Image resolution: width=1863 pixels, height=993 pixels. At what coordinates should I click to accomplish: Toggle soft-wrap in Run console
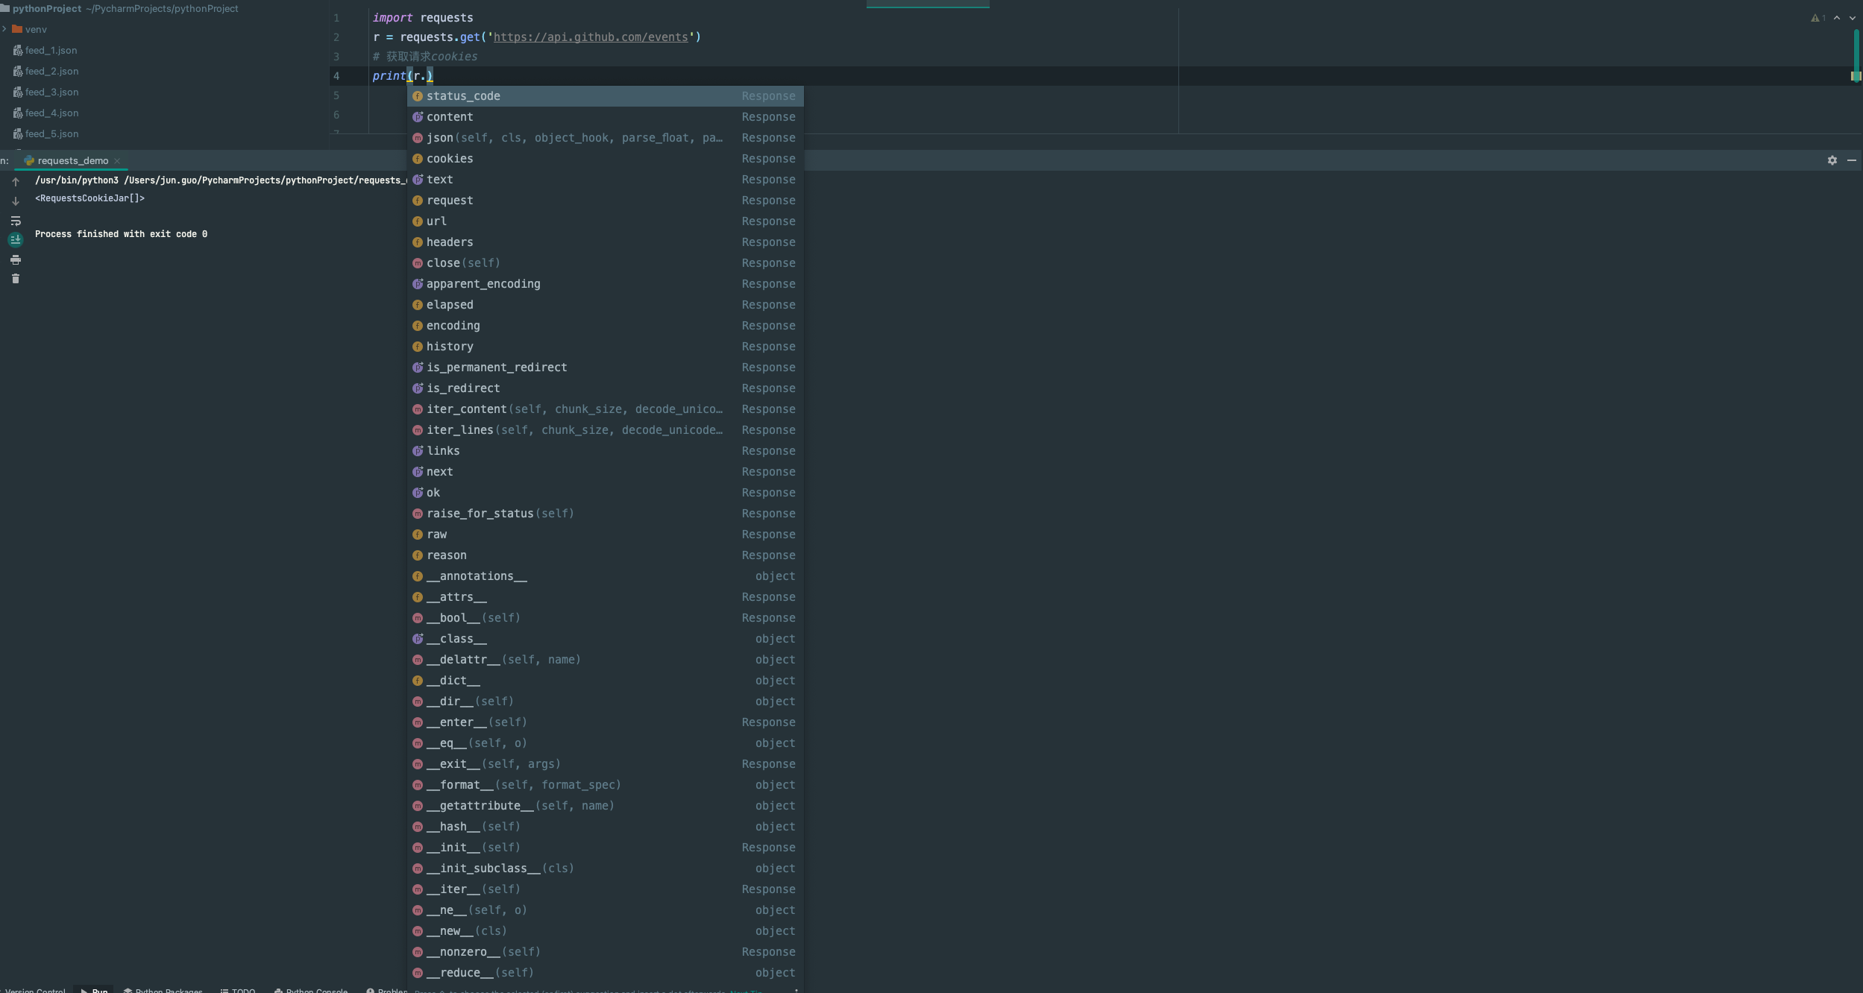[x=16, y=221]
